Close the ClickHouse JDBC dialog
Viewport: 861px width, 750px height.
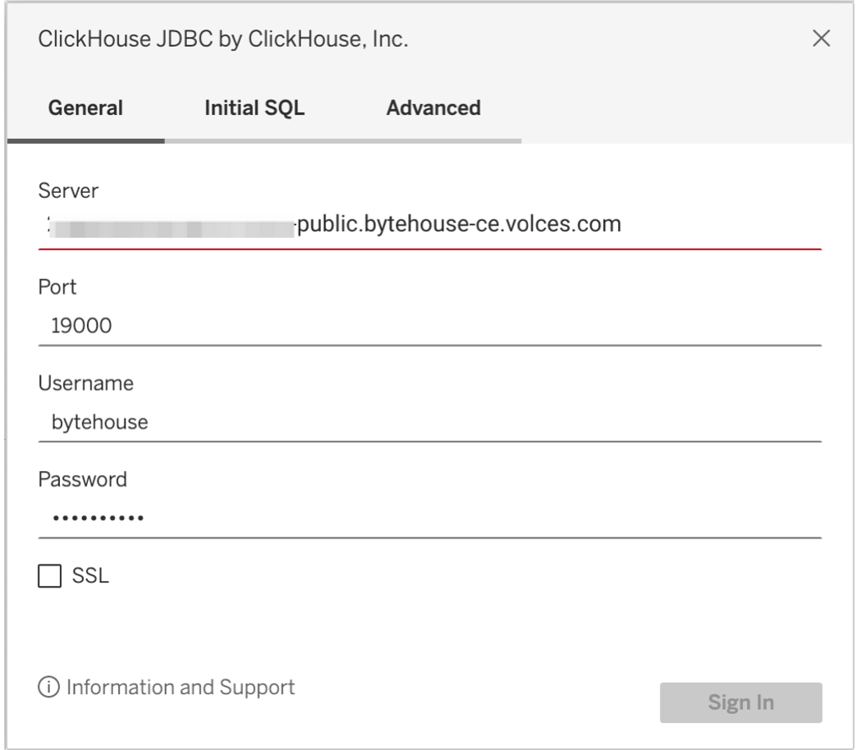[821, 39]
